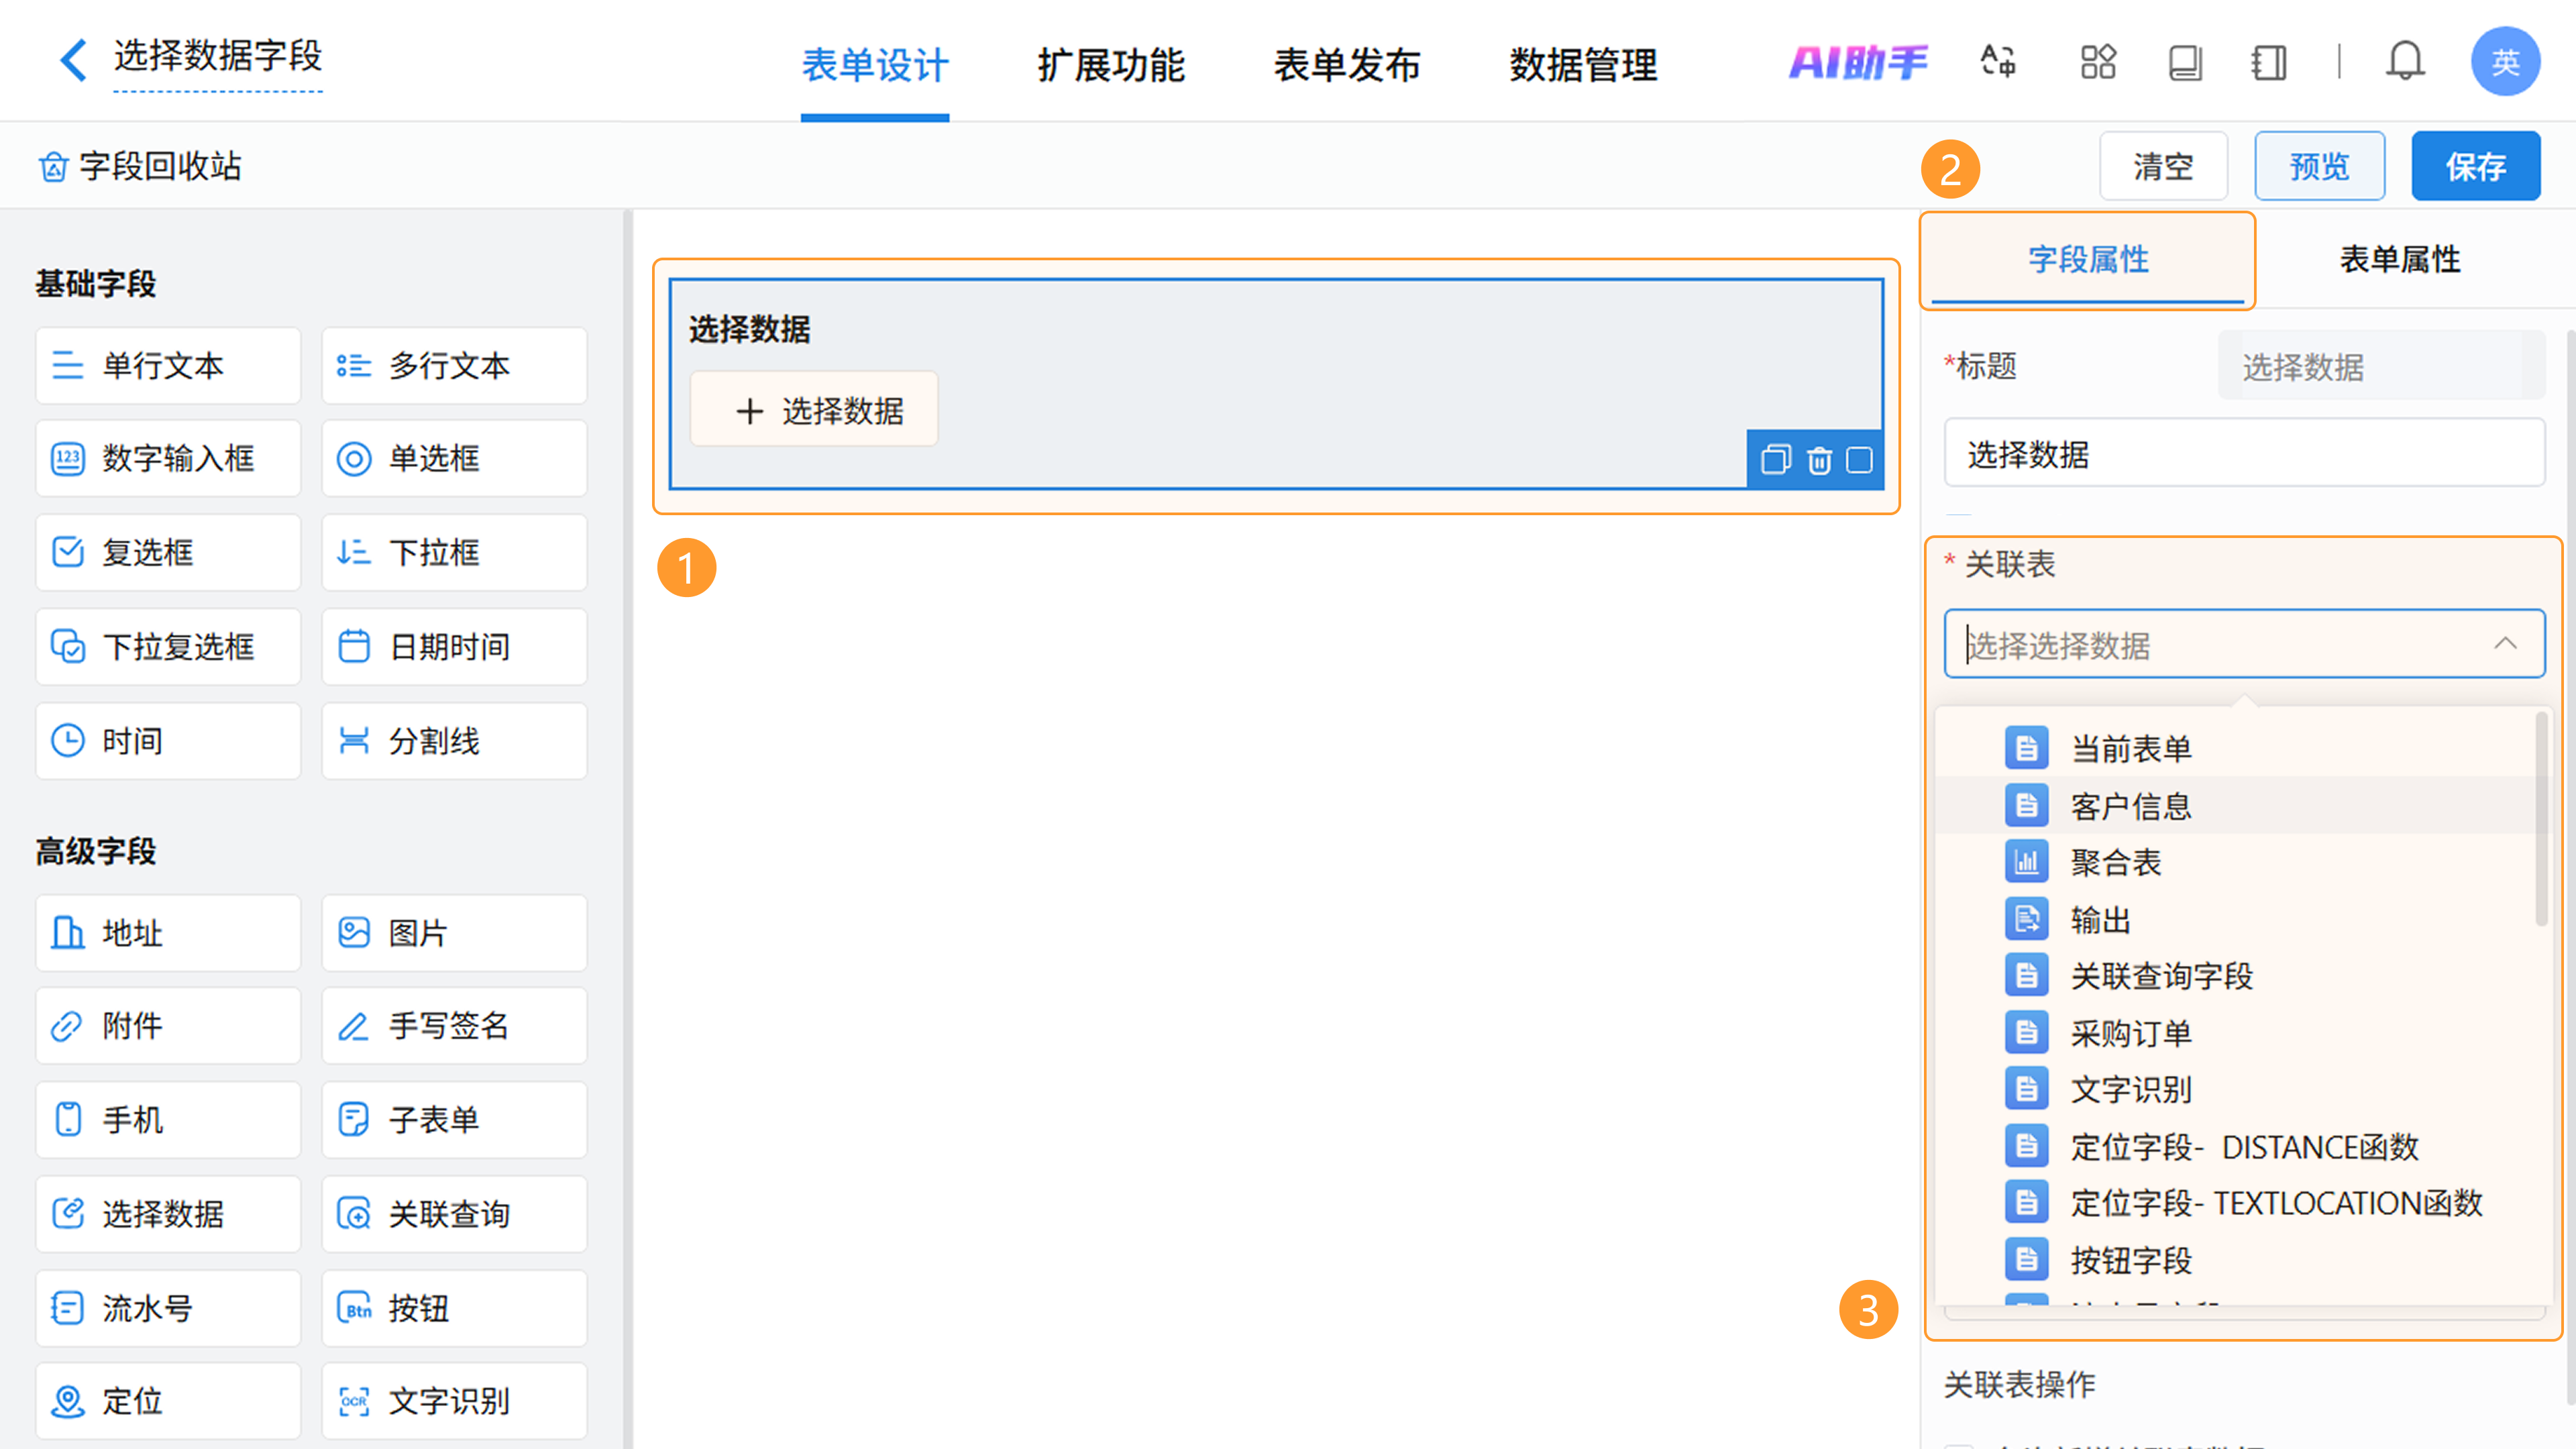Switch to 表单属性 tab

[x=2399, y=260]
